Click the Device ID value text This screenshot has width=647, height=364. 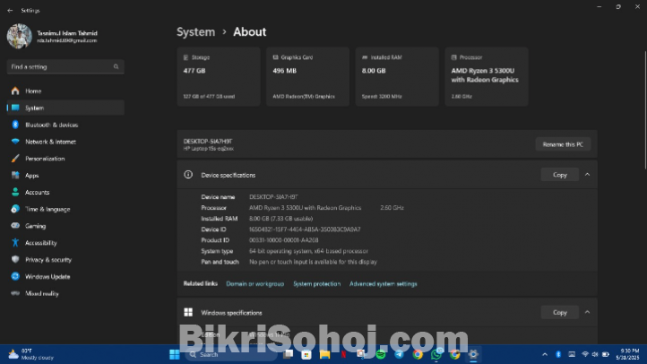[x=305, y=230]
